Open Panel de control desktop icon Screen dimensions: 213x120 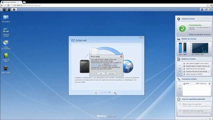coord(6,32)
